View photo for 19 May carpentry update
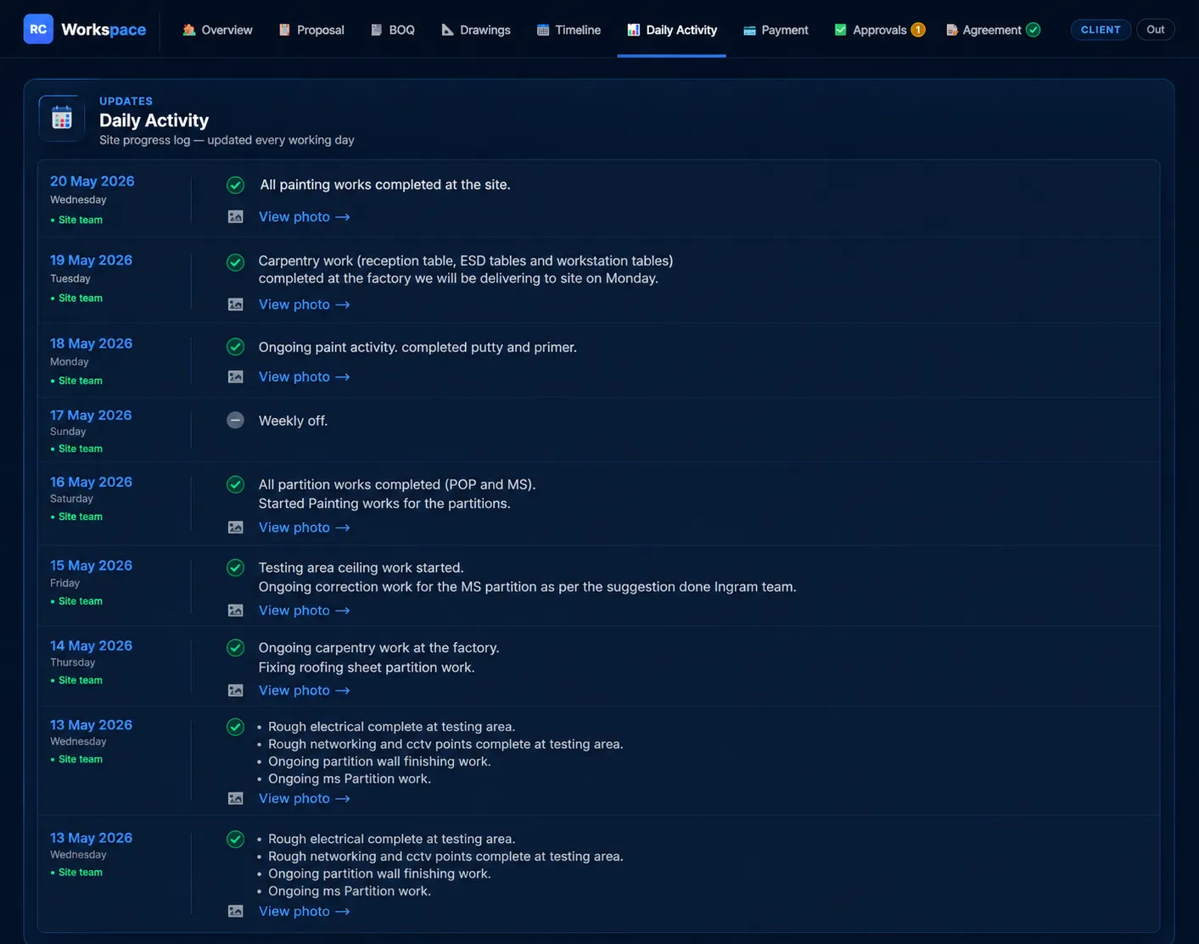The image size is (1199, 944). point(304,304)
